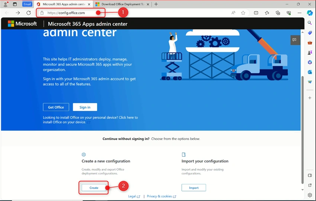Open the tab actions menu icon

coord(15,4)
